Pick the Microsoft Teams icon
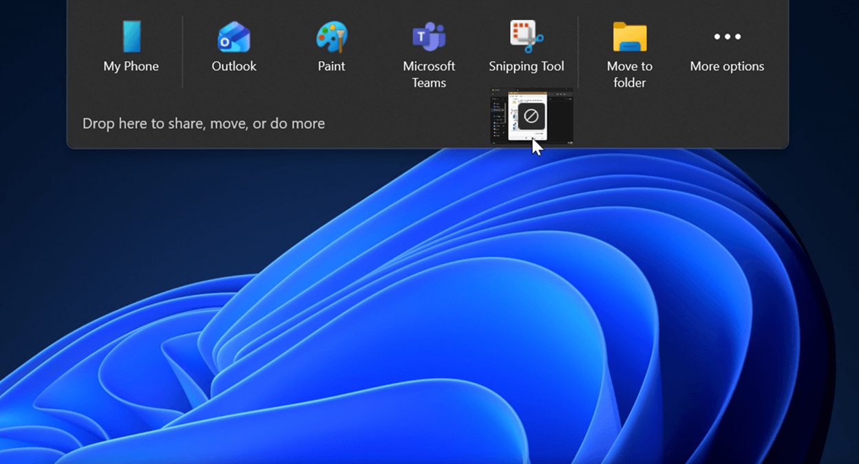859x464 pixels. 429,37
